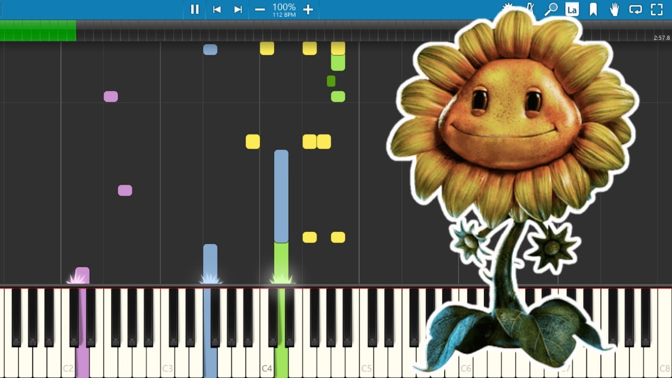Screen dimensions: 672x378
Task: Click the 2:57.8 song duration text
Action: point(661,38)
